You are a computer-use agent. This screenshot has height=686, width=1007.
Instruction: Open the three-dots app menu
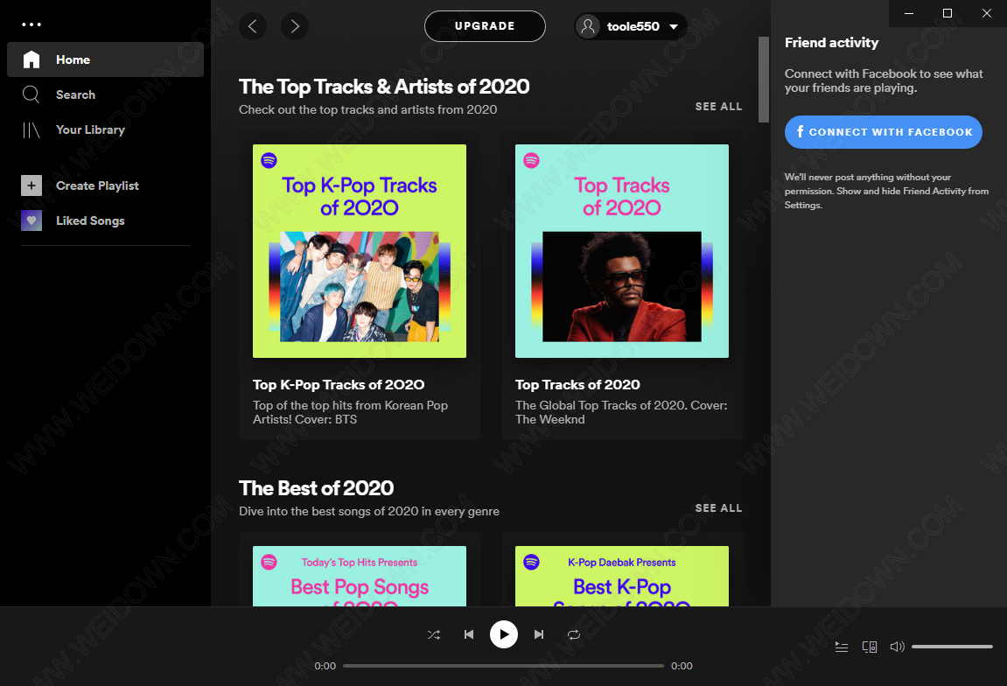(x=31, y=24)
